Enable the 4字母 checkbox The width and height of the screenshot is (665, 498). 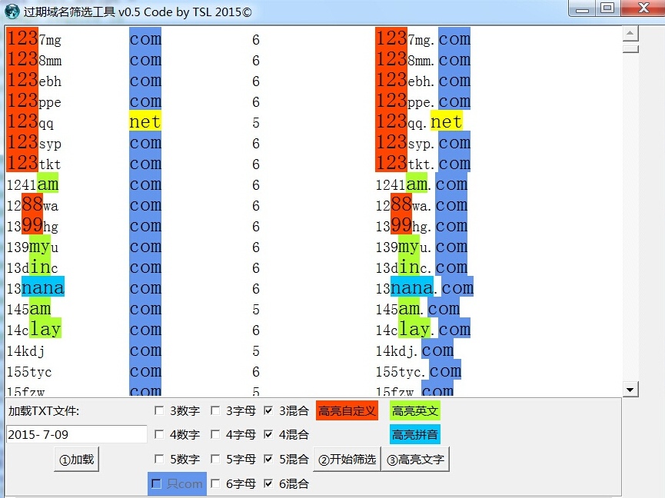215,434
